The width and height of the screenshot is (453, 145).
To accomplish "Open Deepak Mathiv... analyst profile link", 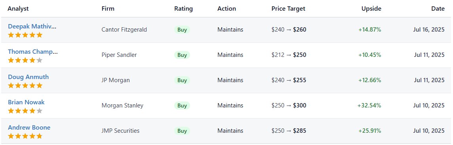I will pos(32,26).
